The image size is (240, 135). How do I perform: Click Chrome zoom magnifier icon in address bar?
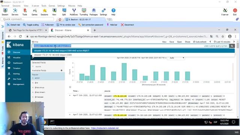(217, 36)
